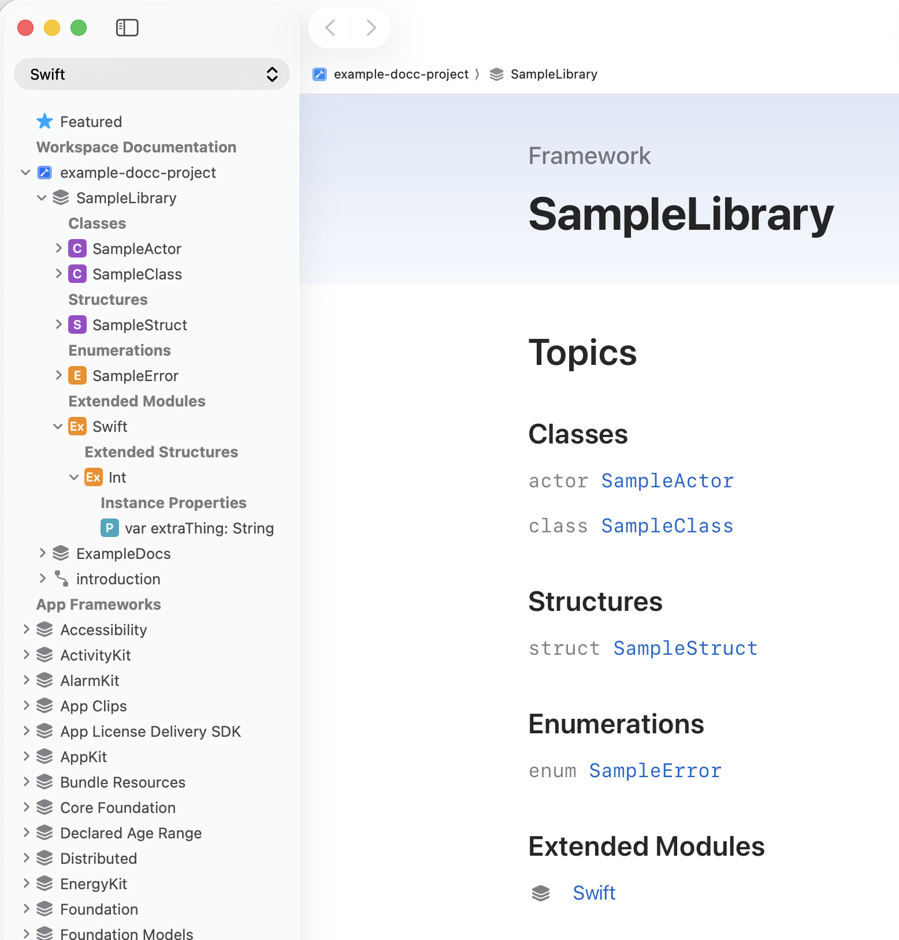Collapse the example-docc-project tree node

(25, 173)
